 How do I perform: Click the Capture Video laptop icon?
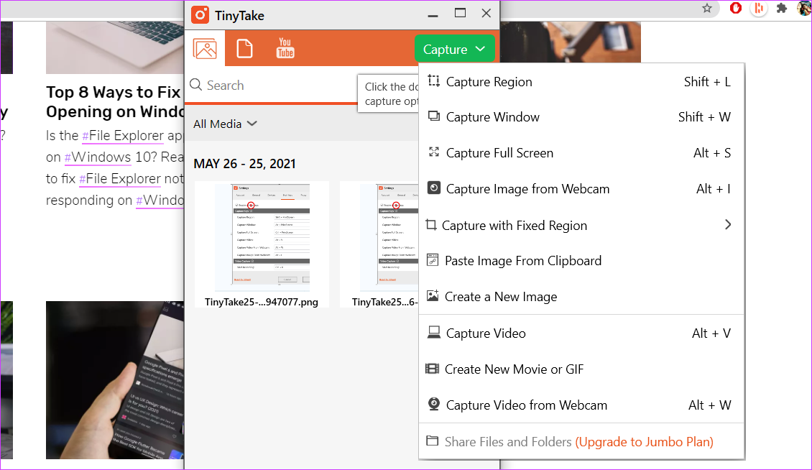[434, 332]
